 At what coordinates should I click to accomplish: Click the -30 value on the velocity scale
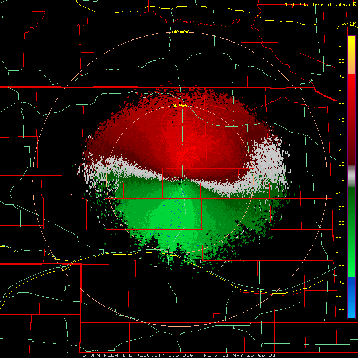coord(340,223)
